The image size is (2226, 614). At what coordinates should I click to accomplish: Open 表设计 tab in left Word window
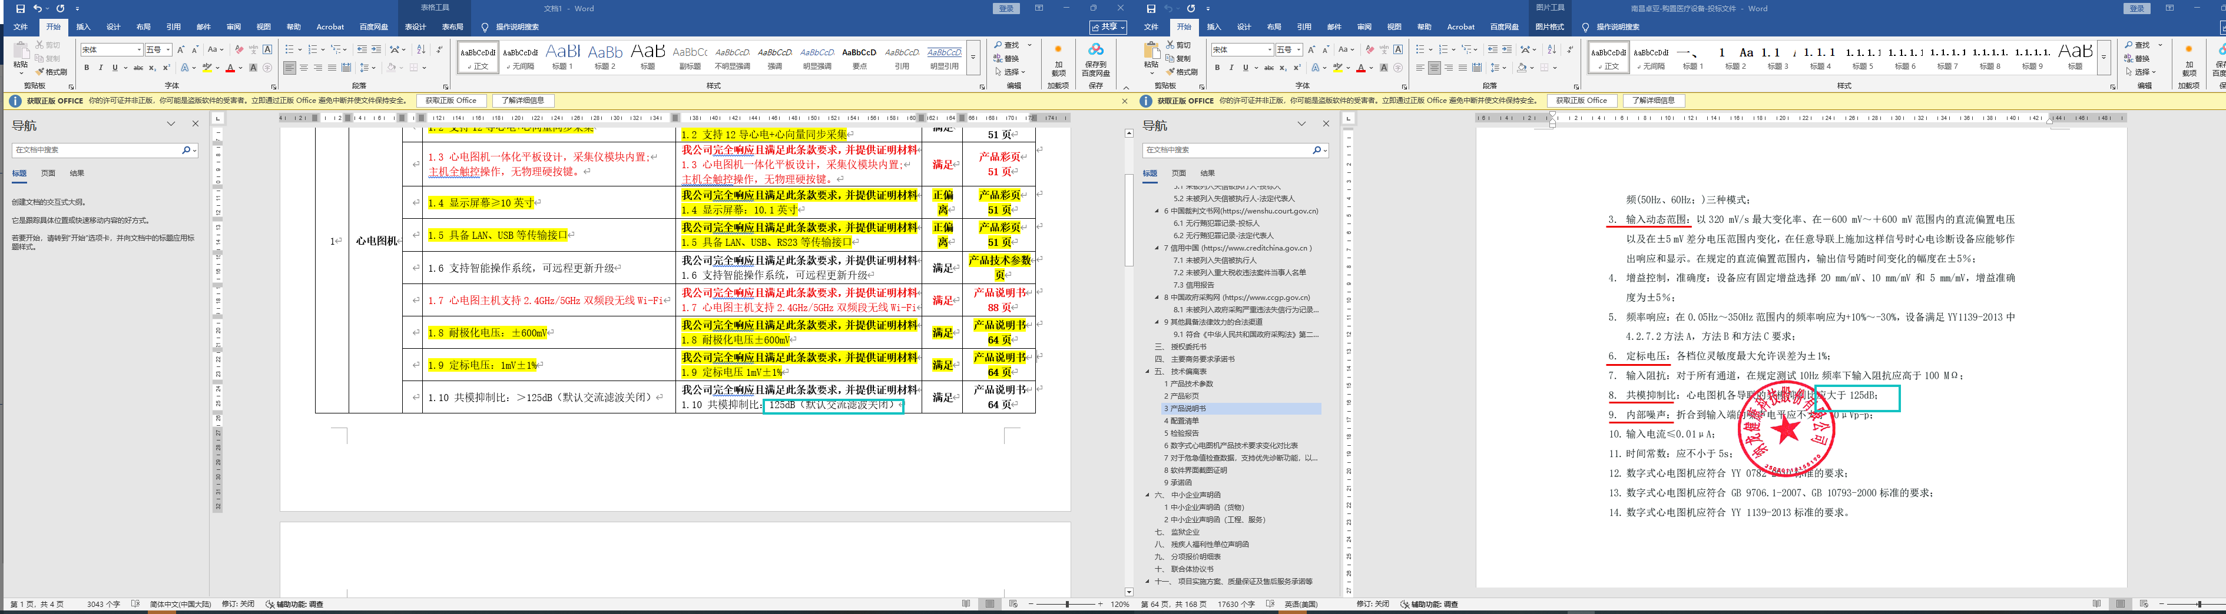click(416, 27)
